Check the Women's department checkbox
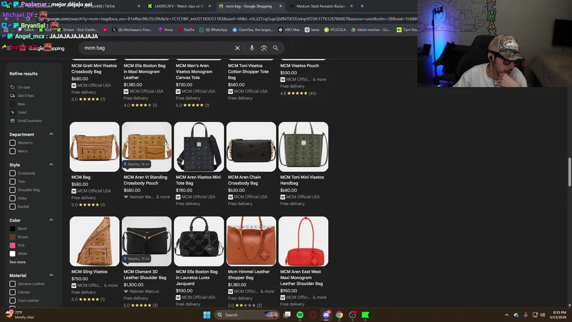Image resolution: width=572 pixels, height=322 pixels. pos(13,143)
